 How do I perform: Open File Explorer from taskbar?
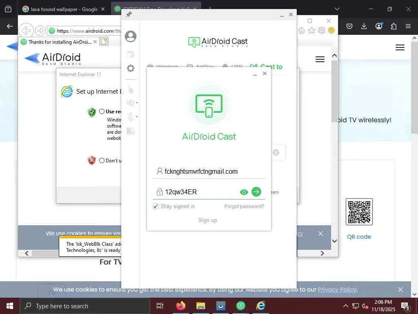coord(201,306)
